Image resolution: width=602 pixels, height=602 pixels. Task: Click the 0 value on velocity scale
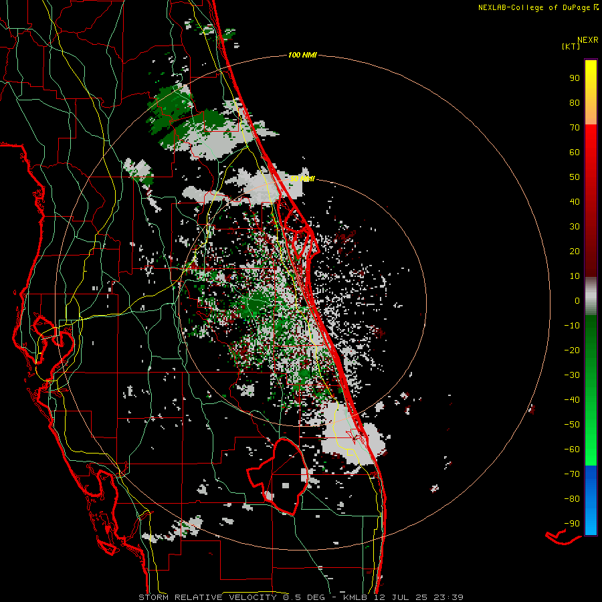point(577,300)
